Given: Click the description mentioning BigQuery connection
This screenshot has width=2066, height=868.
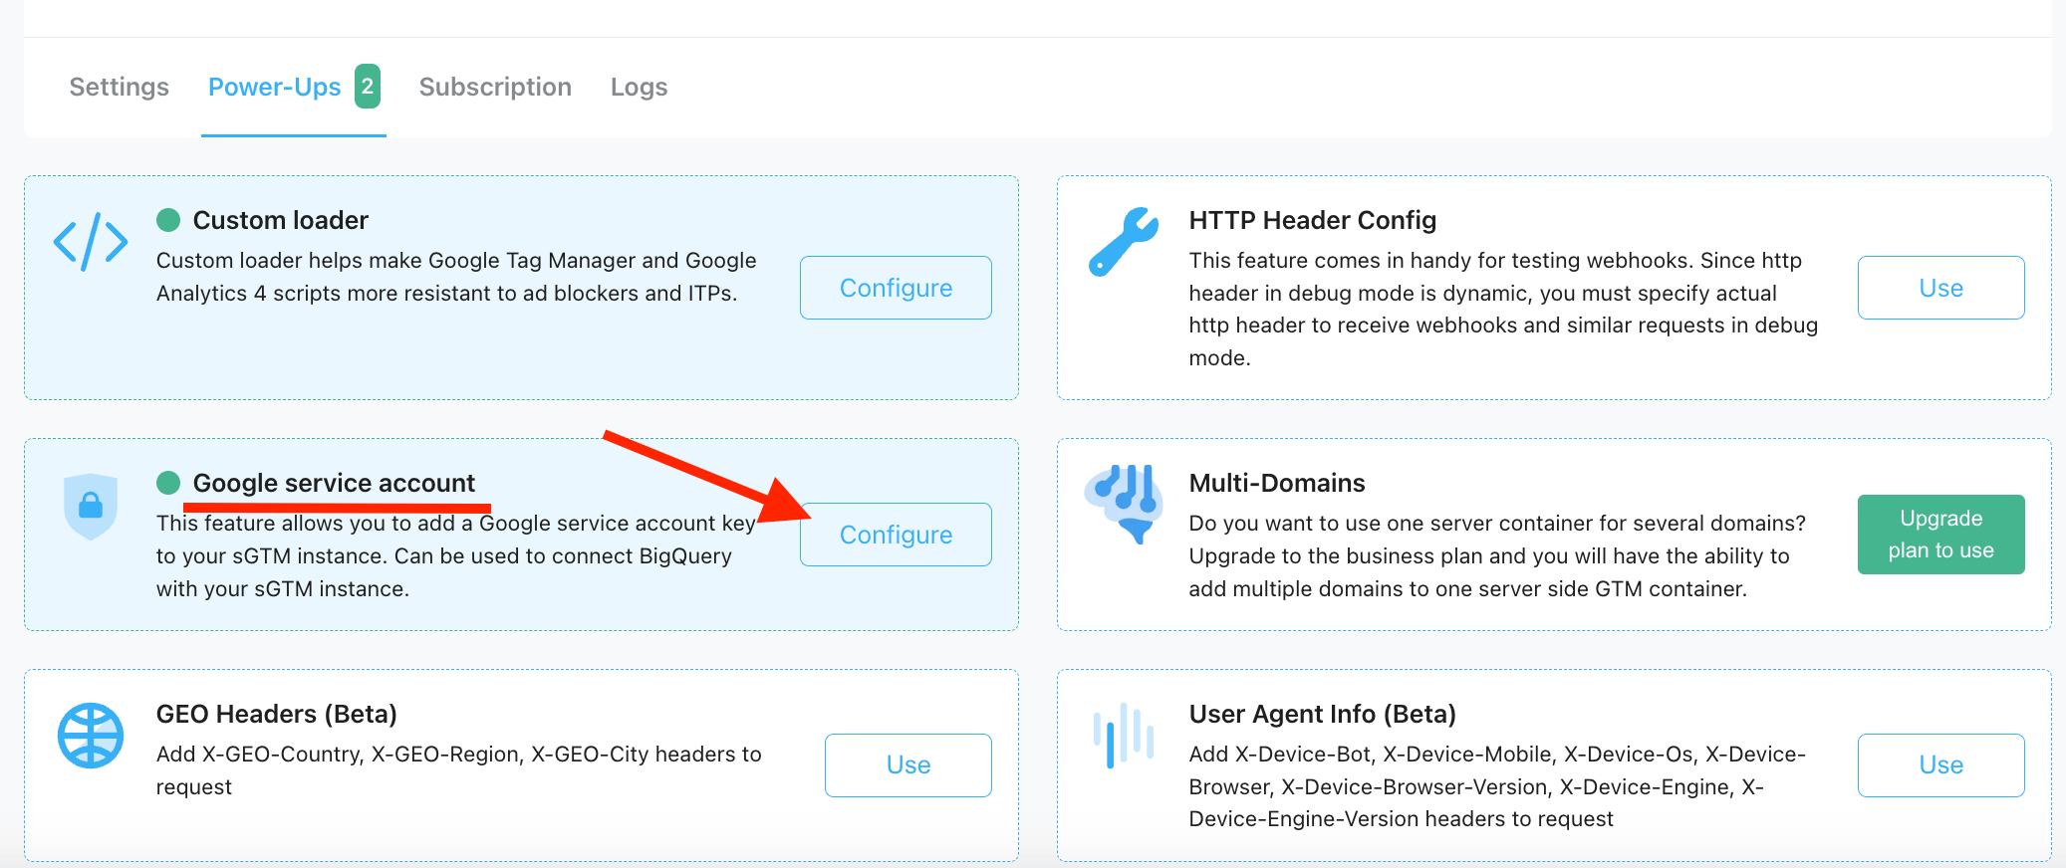Looking at the screenshot, I should click(456, 555).
